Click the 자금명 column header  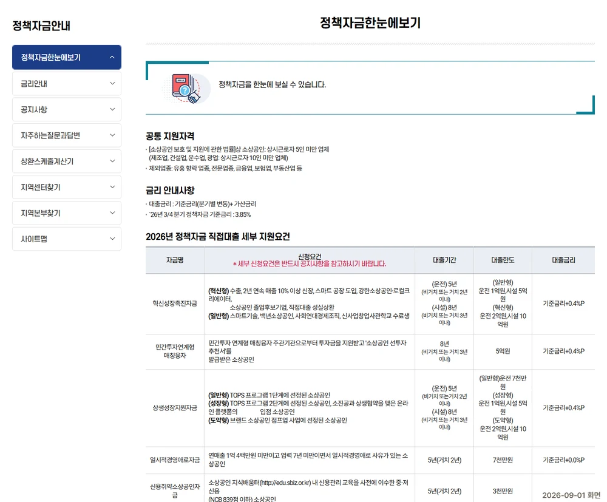click(x=175, y=260)
